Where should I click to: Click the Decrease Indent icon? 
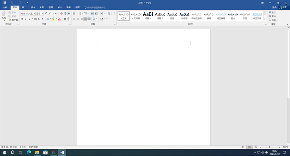pos(93,14)
